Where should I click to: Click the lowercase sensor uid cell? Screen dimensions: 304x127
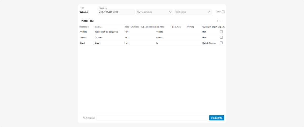[159, 37]
